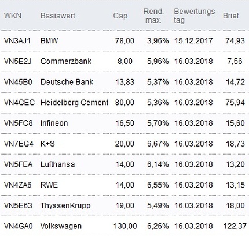Screen dimensions: 249x236
Task: Select ThyssenKrupp in the table
Action: click(x=65, y=205)
